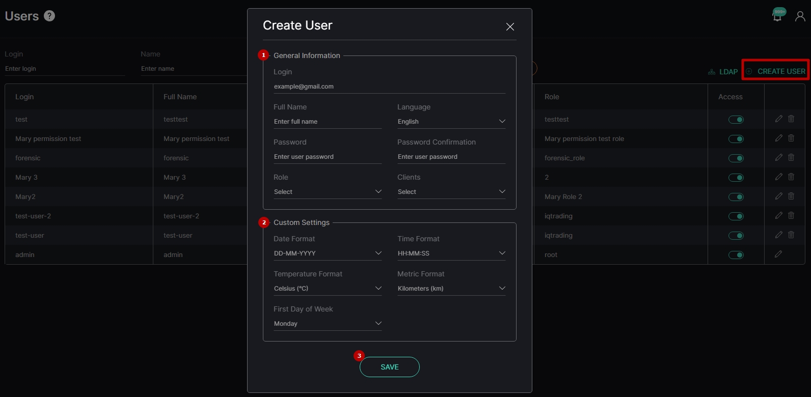Delete the test-user-2 row
The height and width of the screenshot is (397, 811).
click(x=791, y=215)
